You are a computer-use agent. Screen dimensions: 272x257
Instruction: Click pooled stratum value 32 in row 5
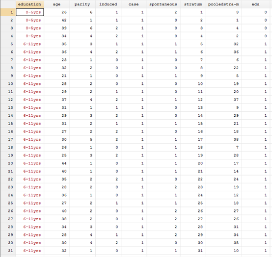224,44
